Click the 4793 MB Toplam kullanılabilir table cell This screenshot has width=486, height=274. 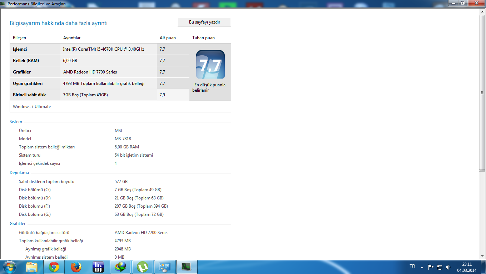click(x=104, y=83)
